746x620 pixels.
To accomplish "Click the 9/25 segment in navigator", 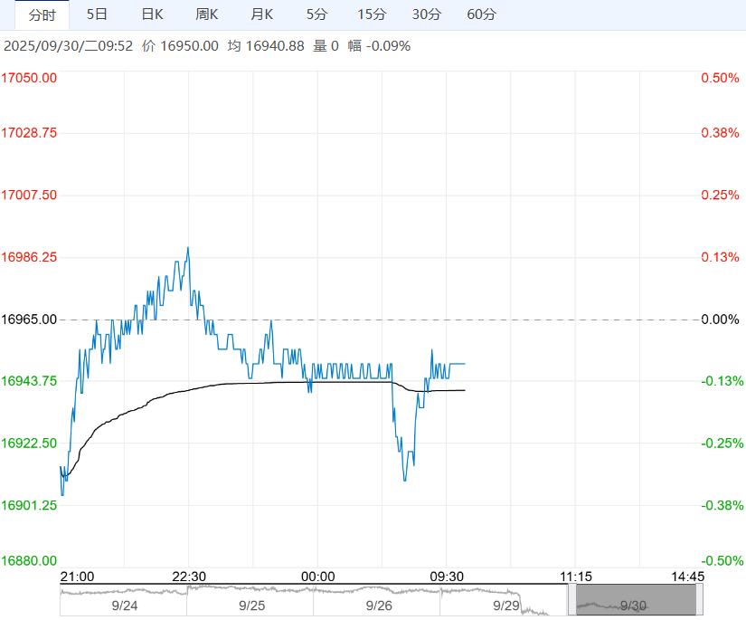I will click(x=250, y=605).
